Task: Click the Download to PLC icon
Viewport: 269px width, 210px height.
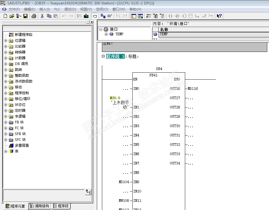Action: [86, 16]
